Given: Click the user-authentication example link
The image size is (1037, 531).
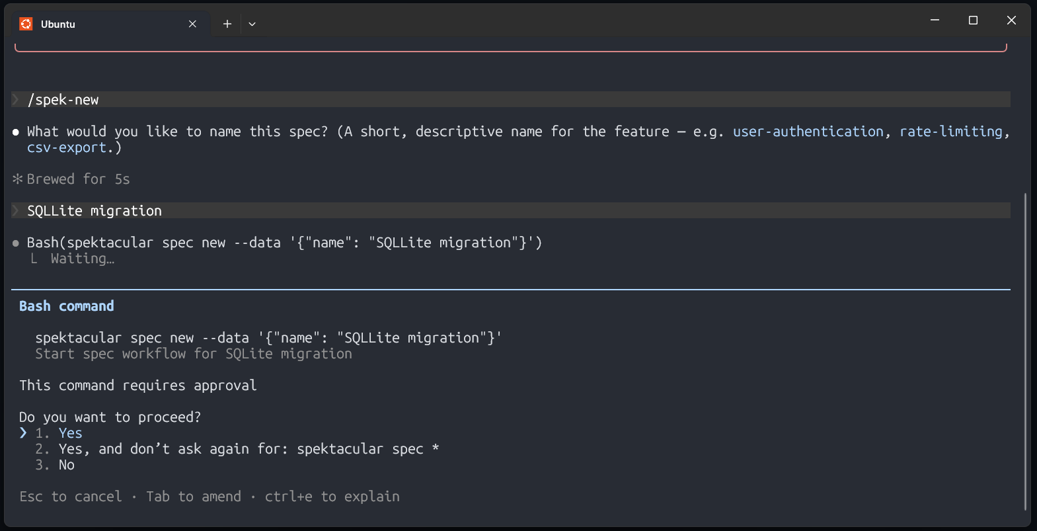Looking at the screenshot, I should coord(808,132).
